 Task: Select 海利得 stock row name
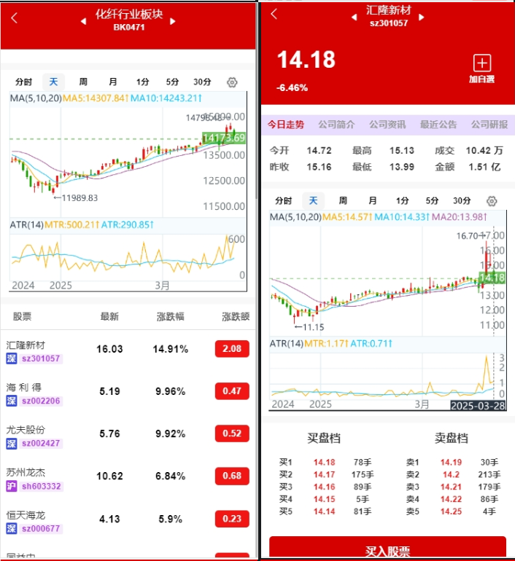point(23,388)
